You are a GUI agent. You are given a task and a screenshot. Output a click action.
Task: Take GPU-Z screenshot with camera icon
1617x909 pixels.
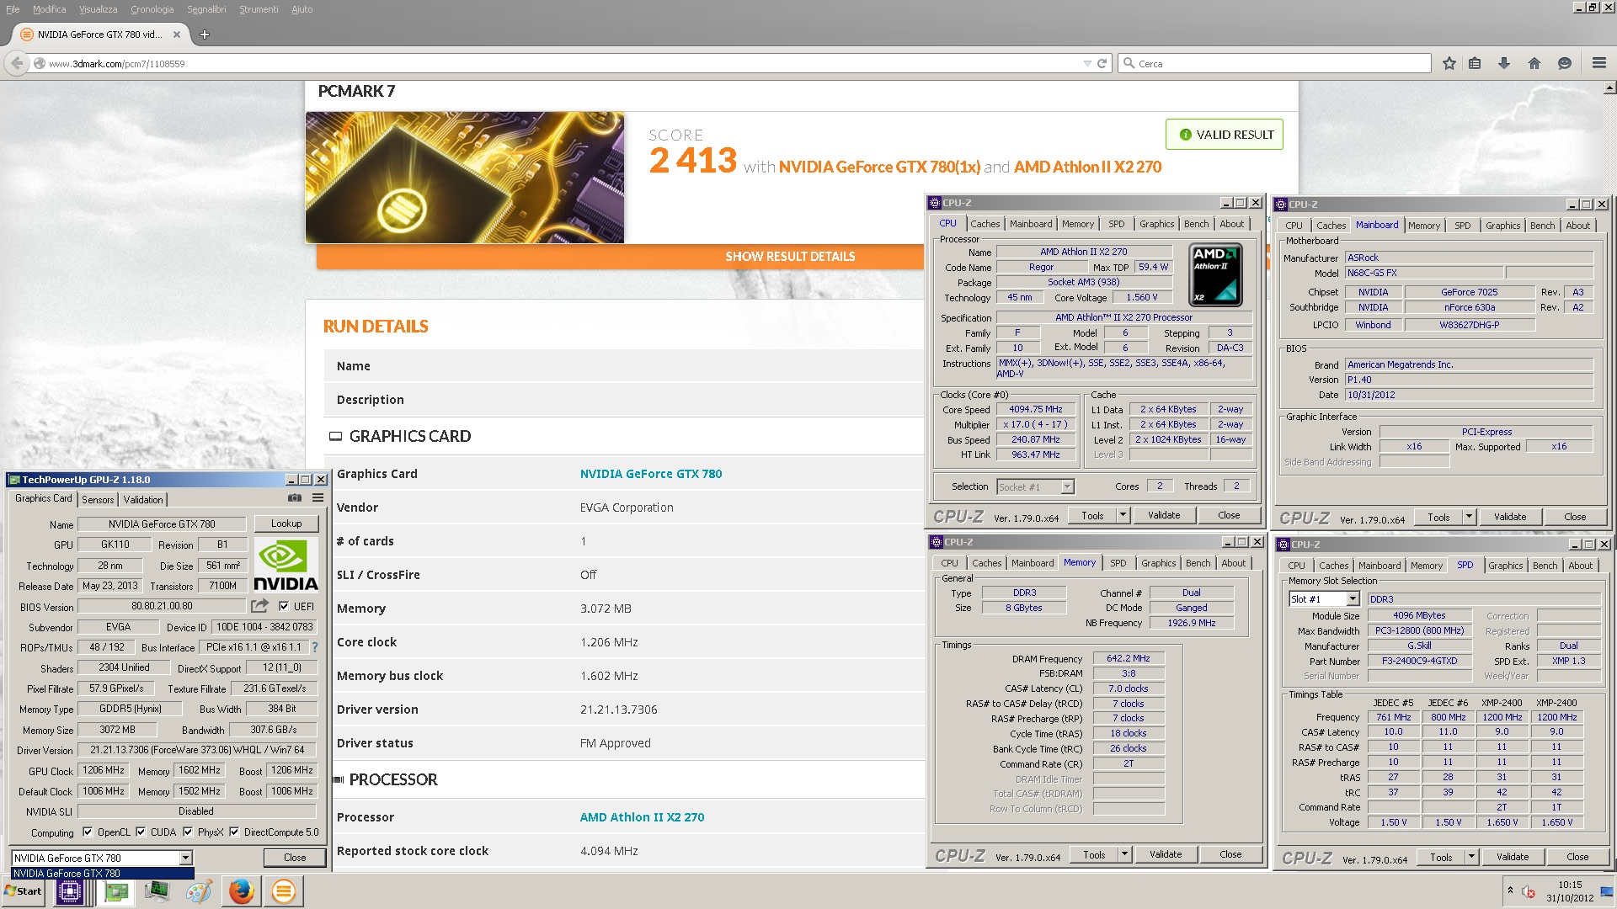pyautogui.click(x=295, y=498)
